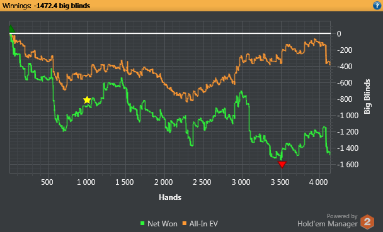Screen dimensions: 383x232
Task: Click the -1 200 value on Big Blinds axis
Action: point(348,132)
